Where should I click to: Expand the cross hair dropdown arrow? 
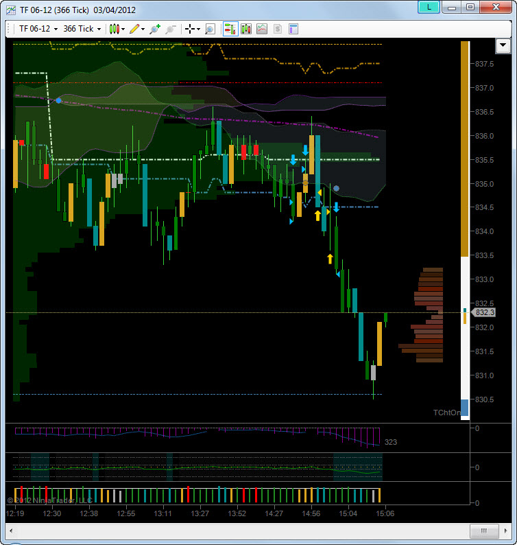(198, 30)
